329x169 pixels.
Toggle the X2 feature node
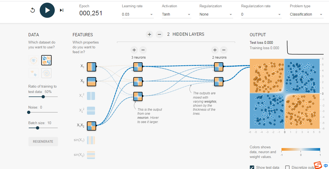pos(92,81)
